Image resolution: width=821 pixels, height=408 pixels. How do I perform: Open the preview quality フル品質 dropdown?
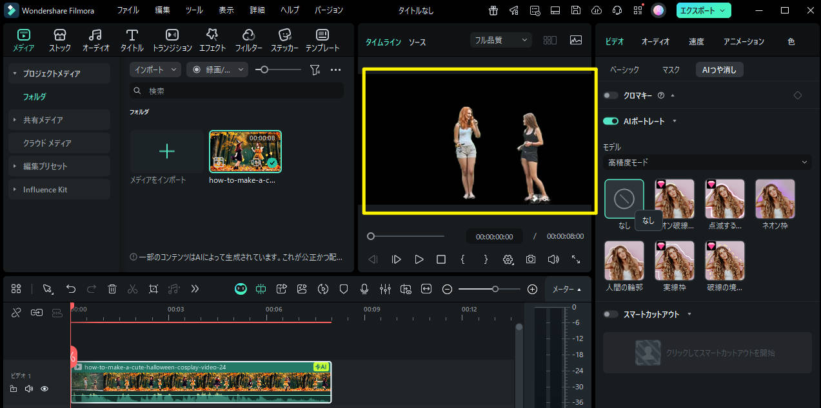[x=501, y=40]
